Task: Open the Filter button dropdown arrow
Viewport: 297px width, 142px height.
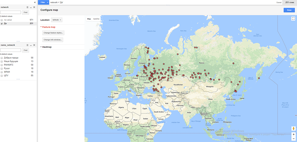Action: tap(48, 2)
